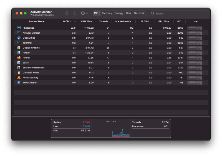222x156 pixels.
Task: Switch to the CPU tab
Action: coord(97,13)
